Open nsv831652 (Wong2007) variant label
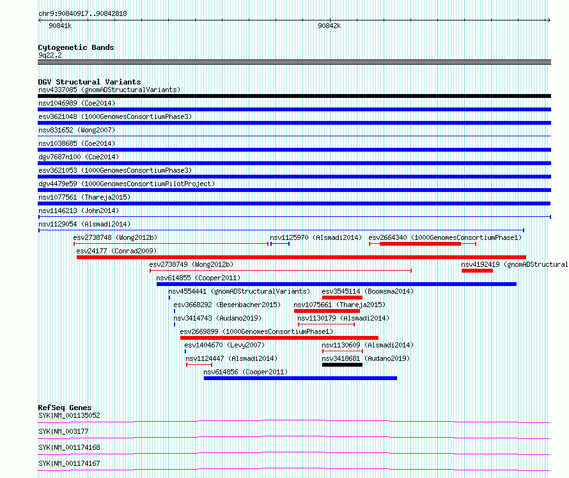This screenshot has height=478, width=569. (77, 130)
